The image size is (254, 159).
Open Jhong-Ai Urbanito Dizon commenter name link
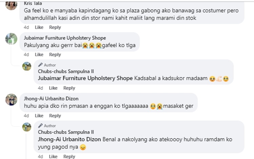[x=51, y=99]
